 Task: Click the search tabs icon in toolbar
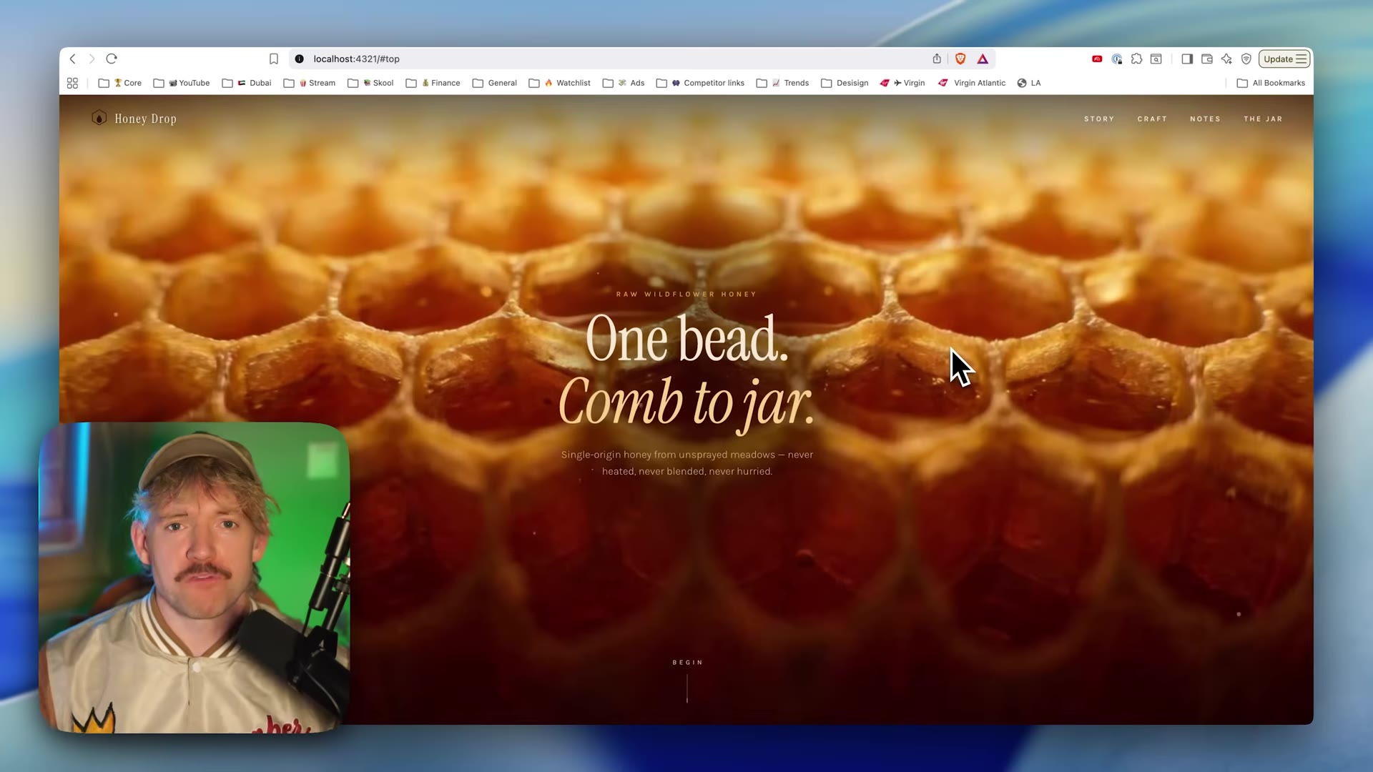point(1156,59)
